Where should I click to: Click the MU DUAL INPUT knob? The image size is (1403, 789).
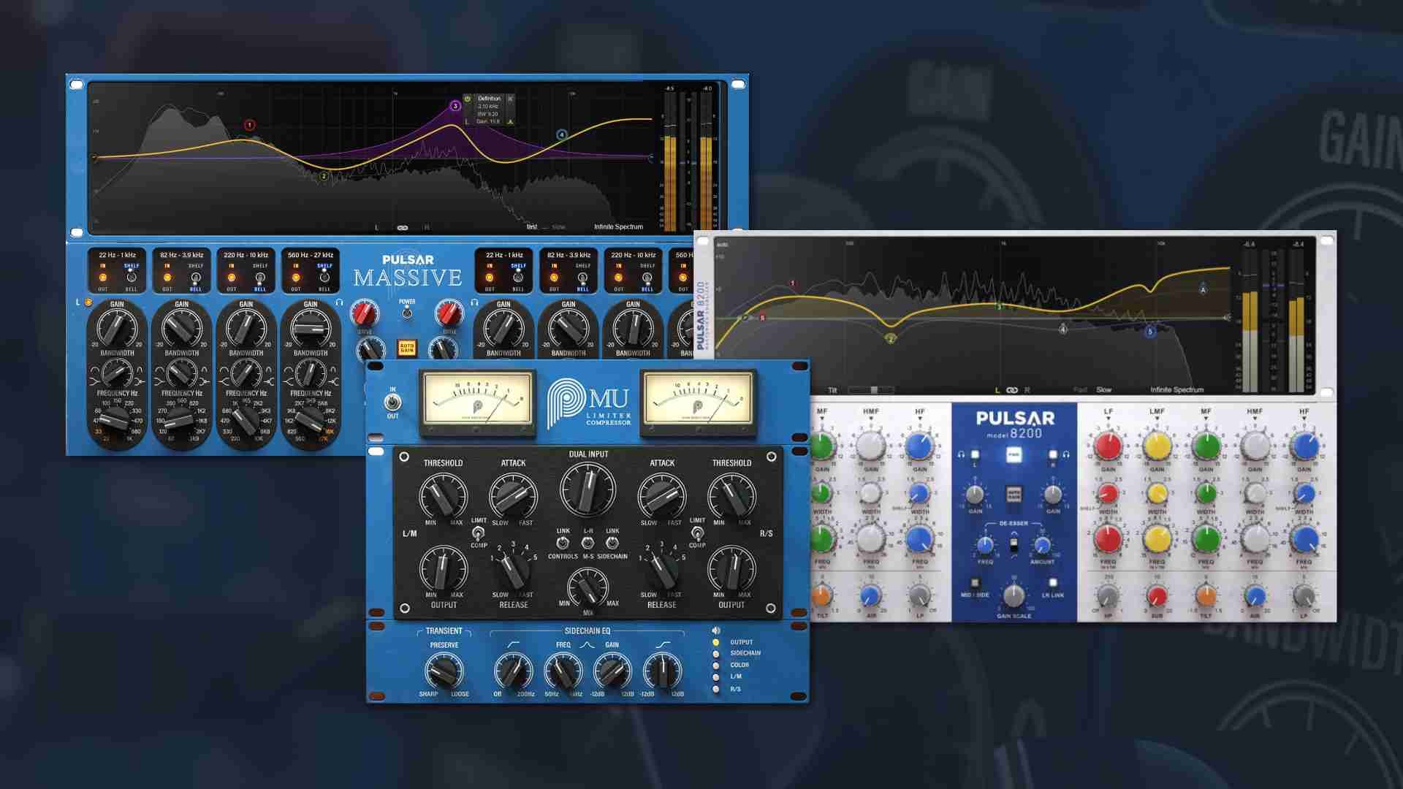coord(588,489)
